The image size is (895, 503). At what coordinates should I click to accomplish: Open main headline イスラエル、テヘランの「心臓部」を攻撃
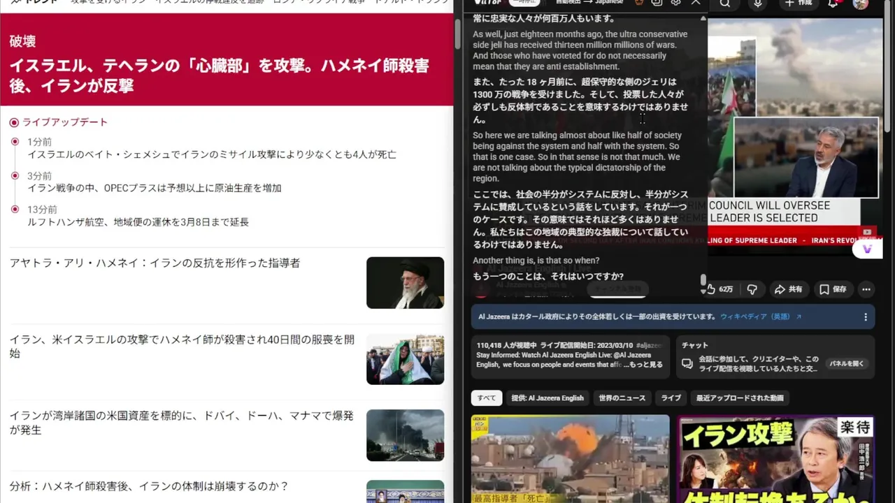[x=219, y=75]
